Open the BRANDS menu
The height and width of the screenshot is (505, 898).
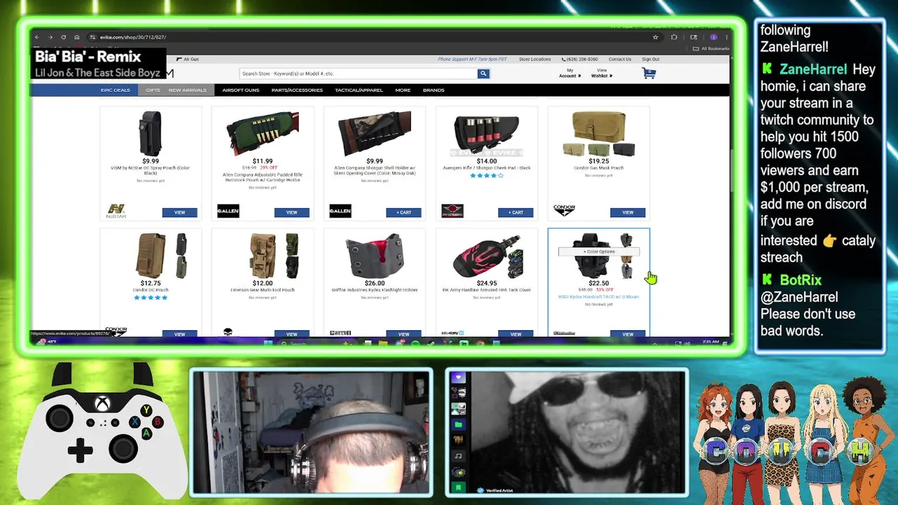pyautogui.click(x=434, y=90)
